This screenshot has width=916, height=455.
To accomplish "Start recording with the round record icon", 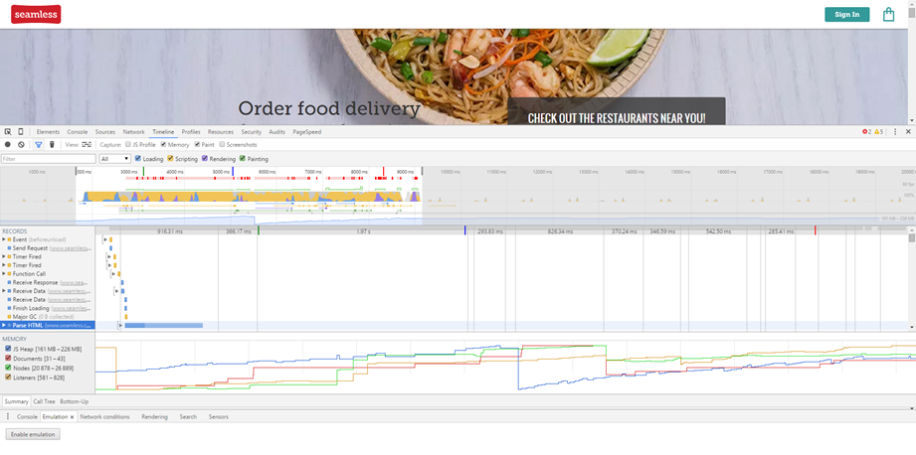I will point(8,145).
